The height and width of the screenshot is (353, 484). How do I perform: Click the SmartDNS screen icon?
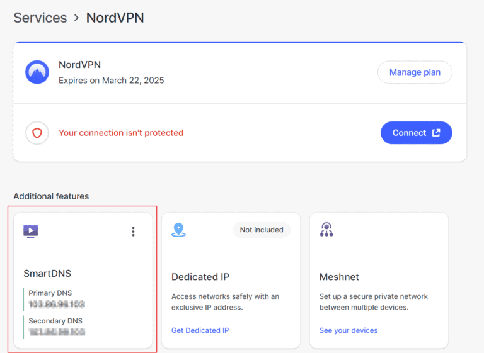pos(30,231)
